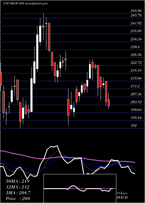This screenshot has height=203, width=145.
Task: Click the 241.92 price axis label
Action: pos(136,23)
